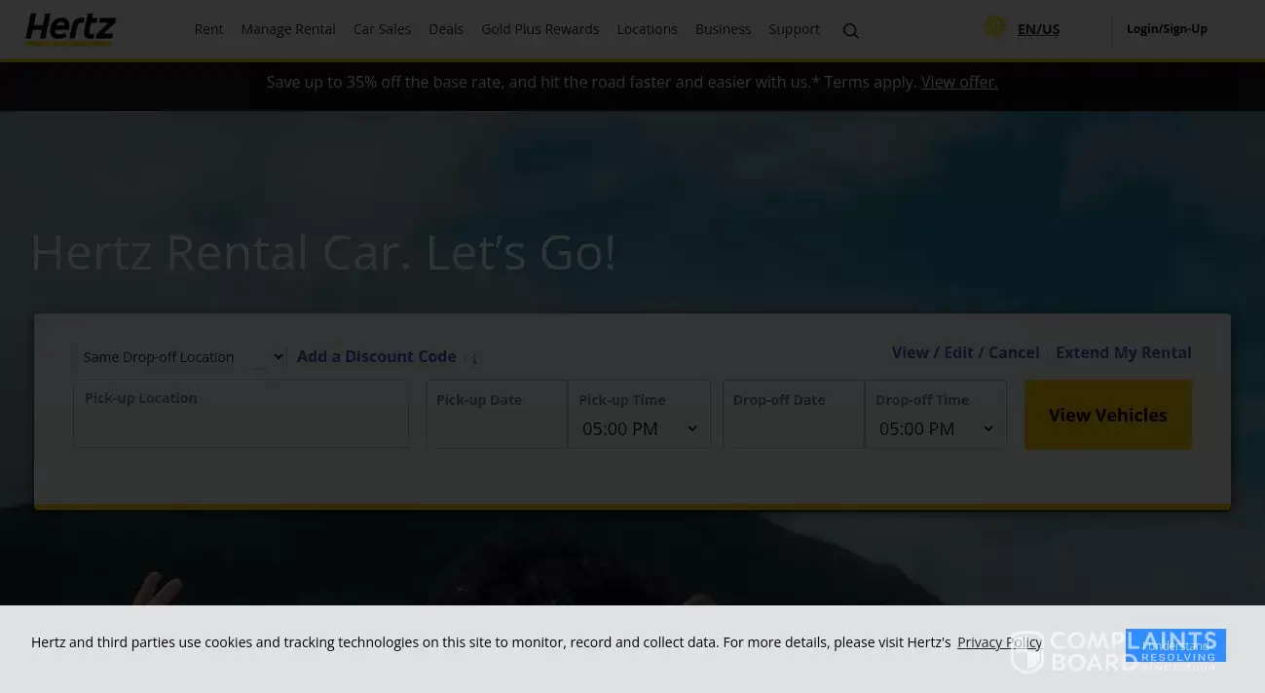1265x693 pixels.
Task: Click the Hertz logo
Action: 69,29
